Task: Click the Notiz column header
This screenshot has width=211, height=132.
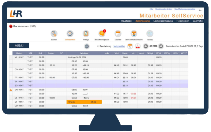Action: coord(107,53)
